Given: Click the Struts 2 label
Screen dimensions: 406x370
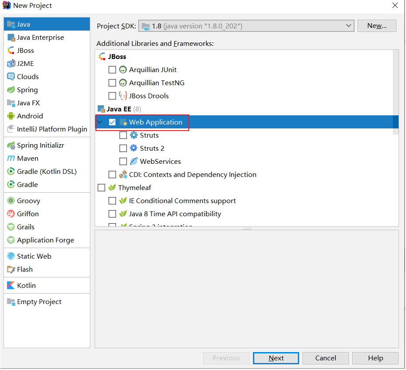Looking at the screenshot, I should [x=152, y=149].
